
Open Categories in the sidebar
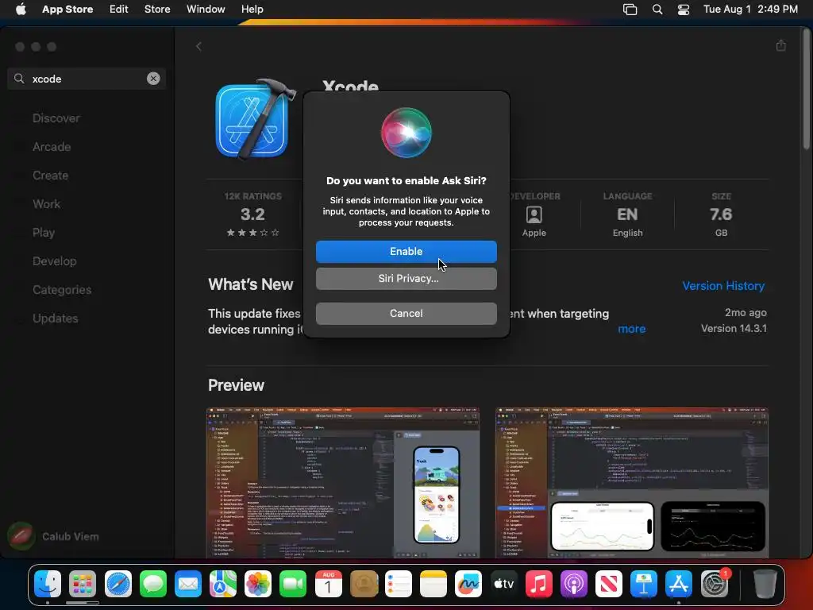click(62, 289)
